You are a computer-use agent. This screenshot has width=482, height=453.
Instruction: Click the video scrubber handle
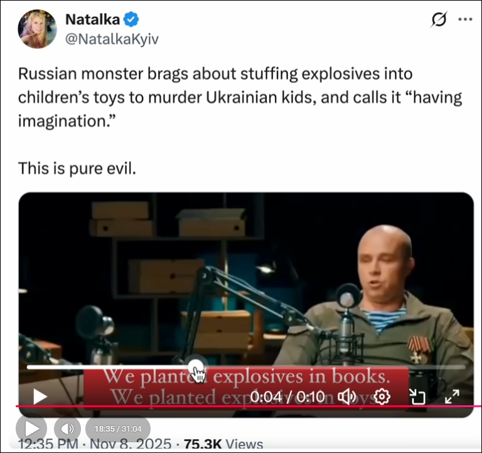(x=196, y=367)
